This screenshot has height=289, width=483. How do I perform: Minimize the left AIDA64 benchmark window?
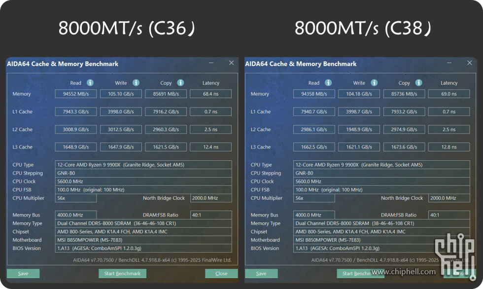pos(211,63)
